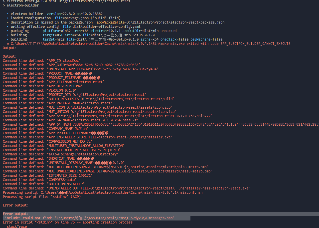
Task: Click the "UNINSTALLER_OUT_FILE=" definition line
Action: tap(127, 188)
